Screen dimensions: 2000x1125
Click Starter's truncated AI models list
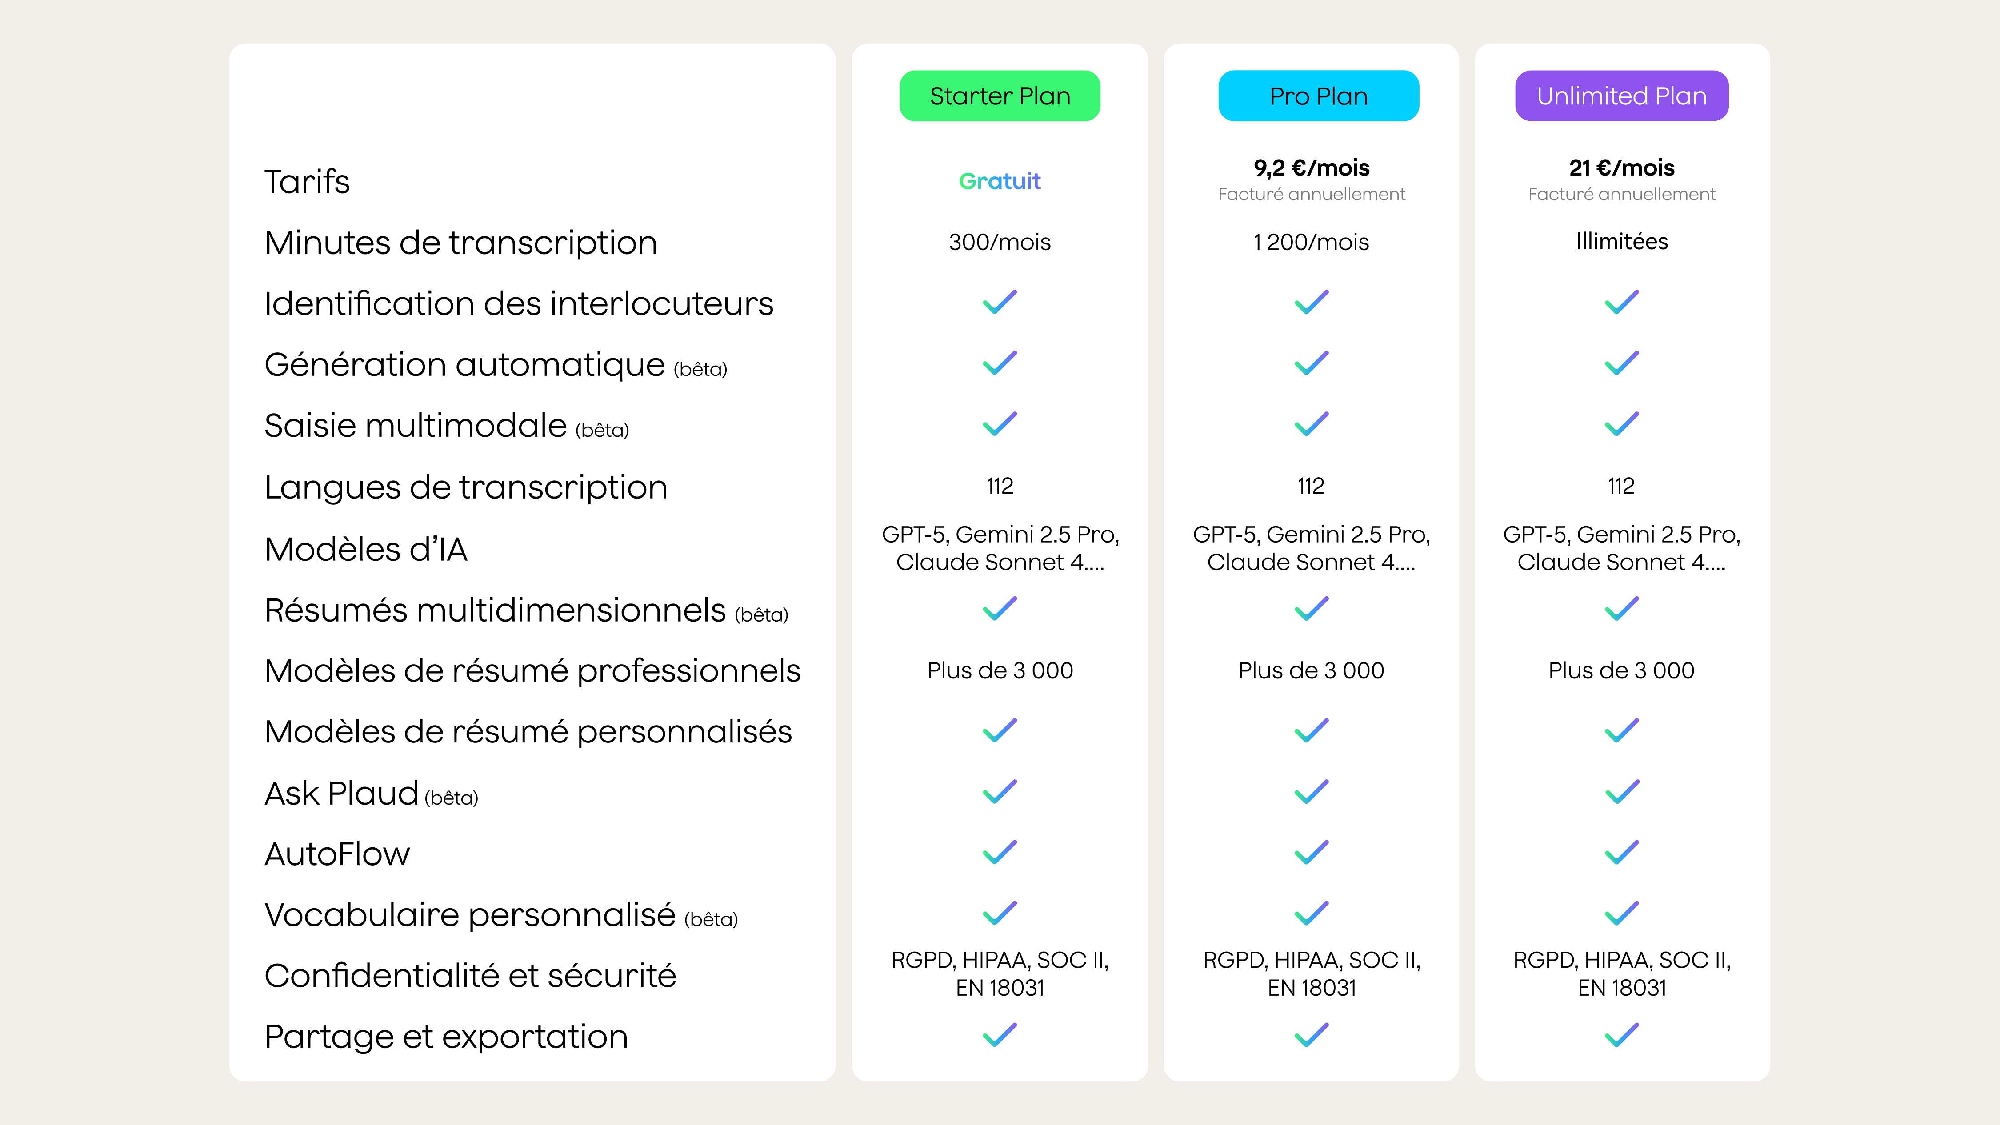1000,548
